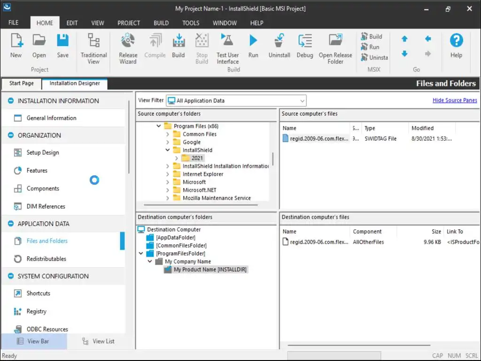This screenshot has height=361, width=481.
Task: Switch to View List mode
Action: [x=99, y=341]
